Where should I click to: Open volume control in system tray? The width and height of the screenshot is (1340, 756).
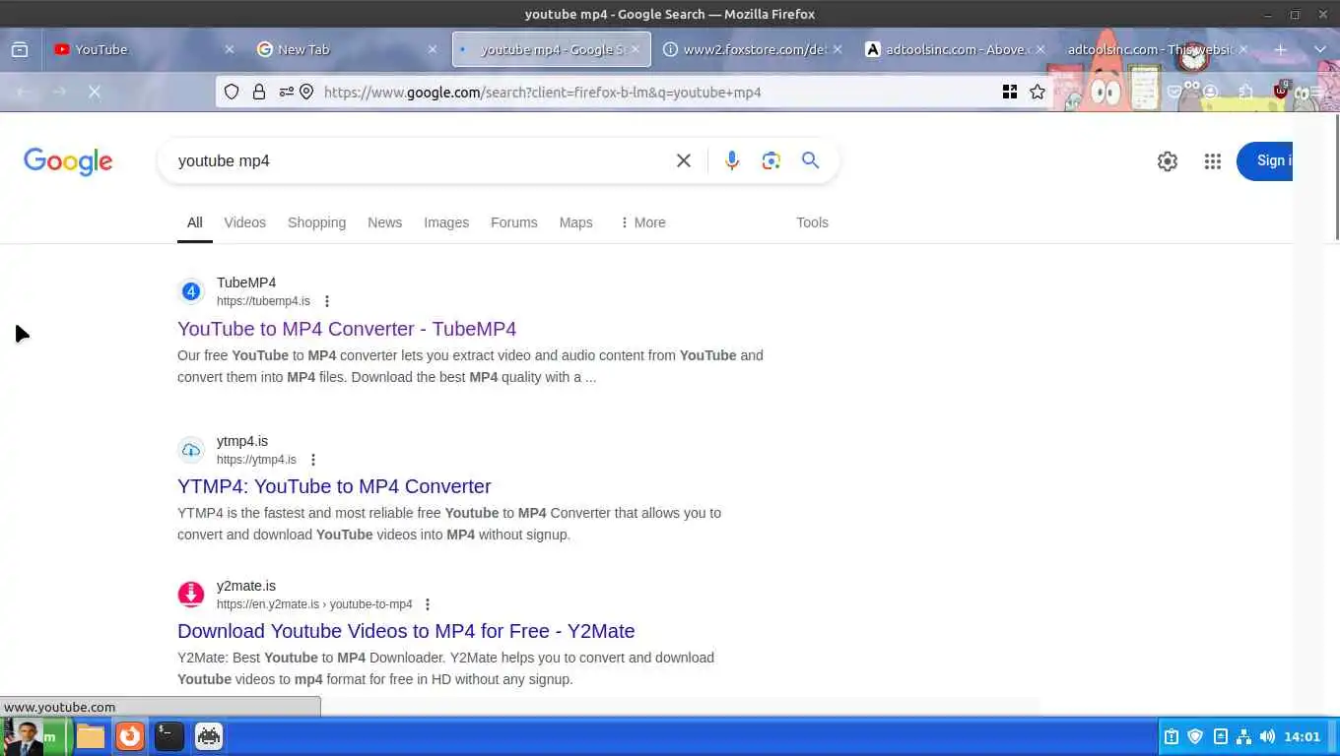[1267, 736]
